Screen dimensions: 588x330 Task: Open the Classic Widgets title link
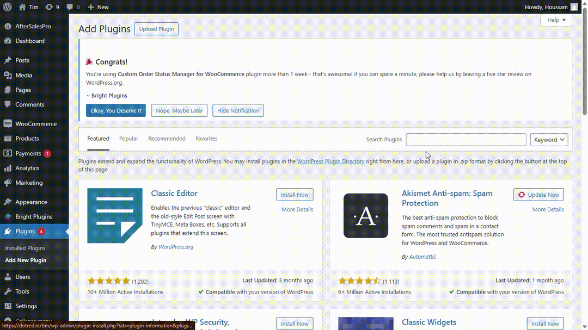coord(429,322)
